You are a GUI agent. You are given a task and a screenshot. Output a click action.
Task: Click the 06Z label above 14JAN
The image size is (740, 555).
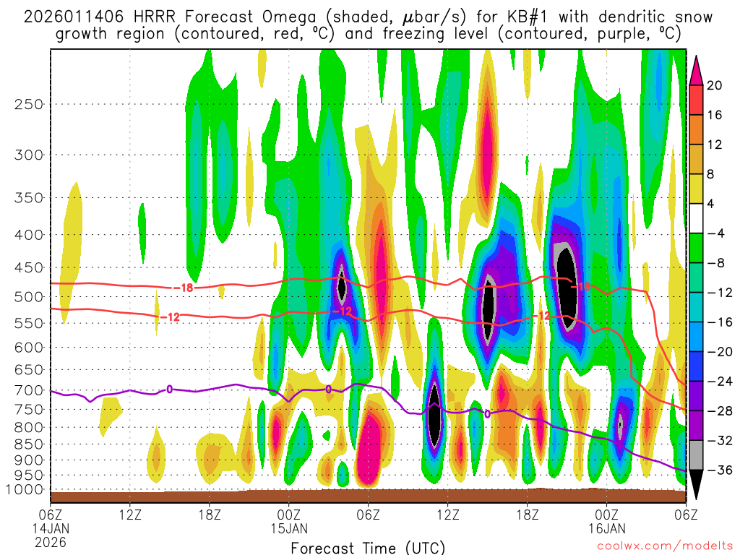(x=51, y=514)
